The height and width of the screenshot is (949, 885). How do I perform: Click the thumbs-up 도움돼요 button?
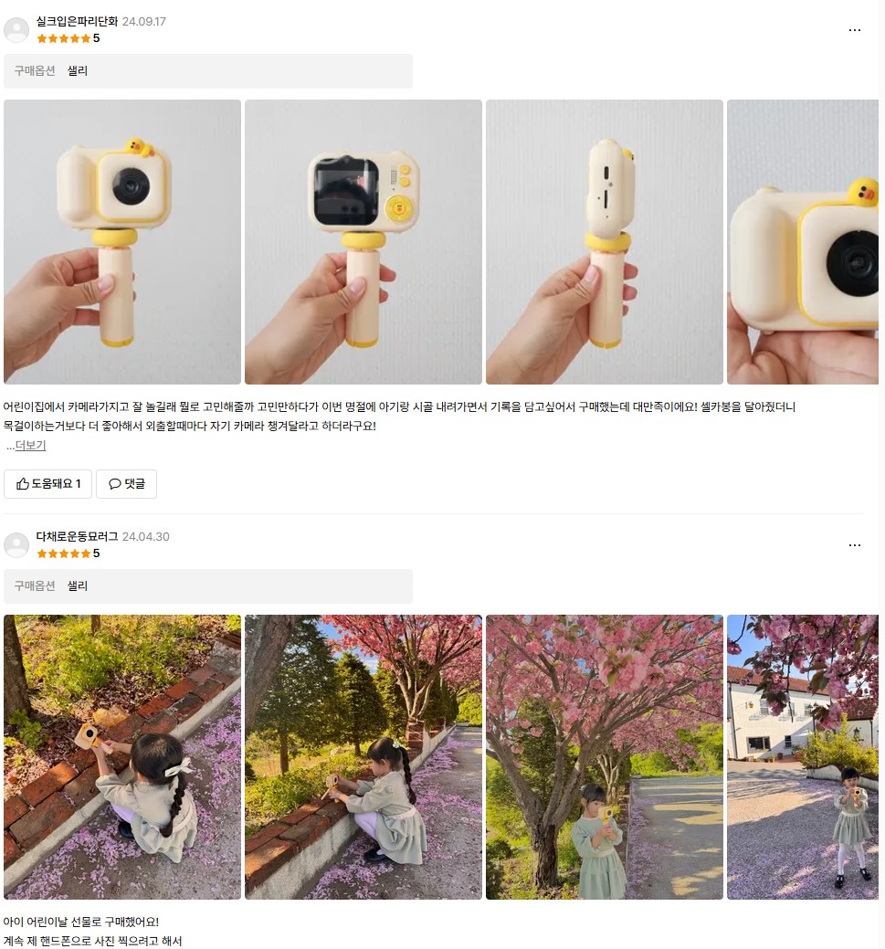47,483
